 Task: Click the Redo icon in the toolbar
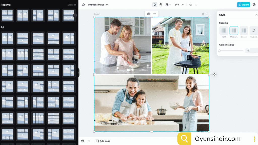point(196,5)
